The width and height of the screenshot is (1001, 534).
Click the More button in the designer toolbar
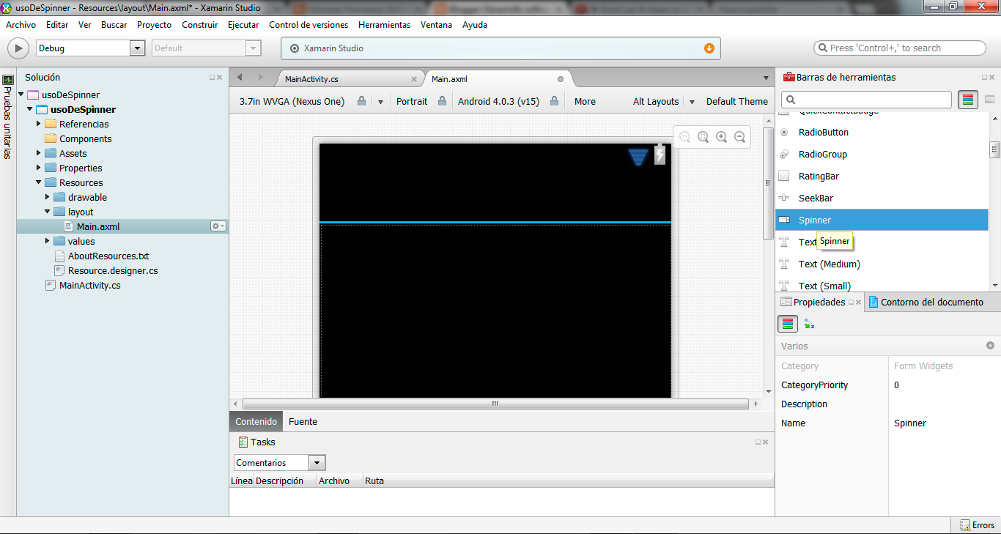584,101
